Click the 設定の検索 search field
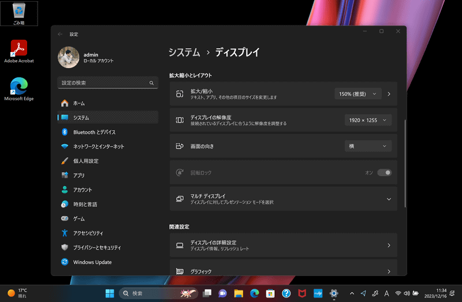This screenshot has width=462, height=302. point(108,83)
